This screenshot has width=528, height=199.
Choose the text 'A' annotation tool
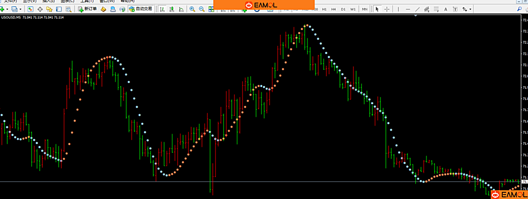click(446, 9)
